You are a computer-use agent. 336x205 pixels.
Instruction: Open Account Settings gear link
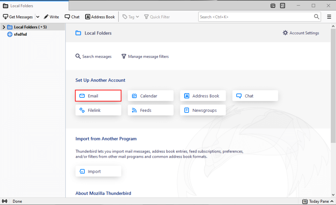point(301,33)
